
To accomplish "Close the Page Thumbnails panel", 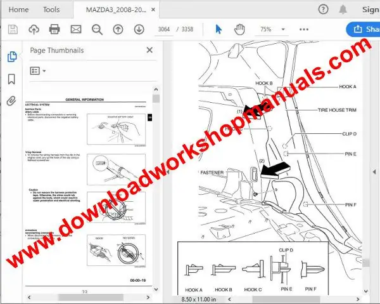I will coord(149,50).
